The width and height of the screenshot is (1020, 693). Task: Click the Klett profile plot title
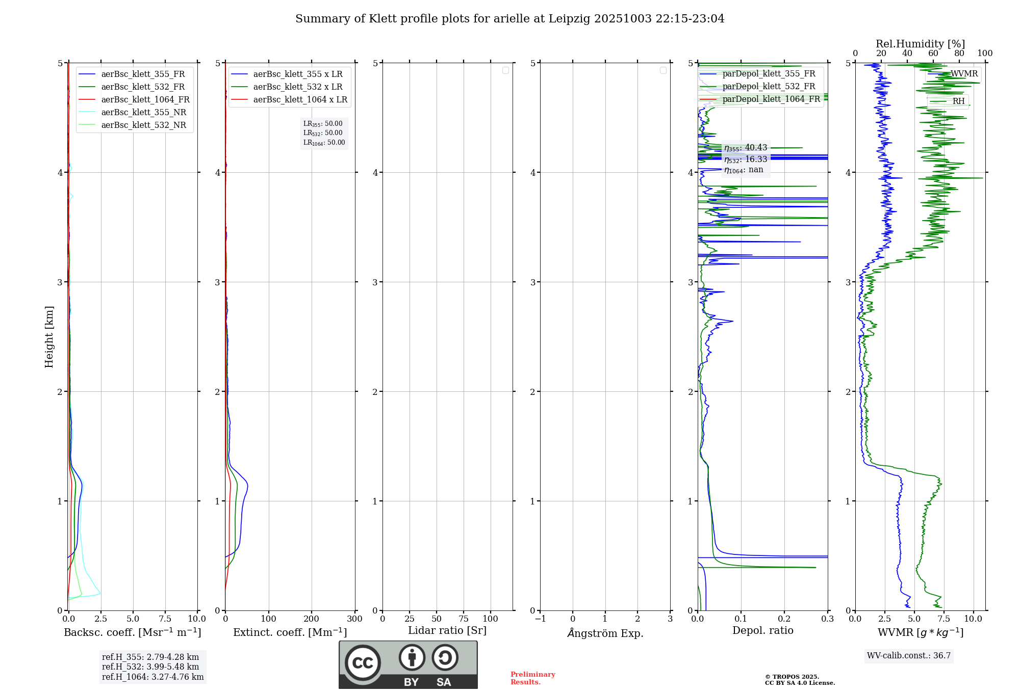(x=509, y=19)
